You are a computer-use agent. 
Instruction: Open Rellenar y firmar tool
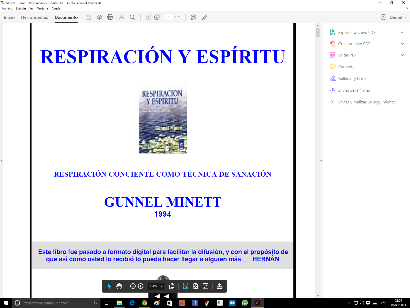click(353, 79)
